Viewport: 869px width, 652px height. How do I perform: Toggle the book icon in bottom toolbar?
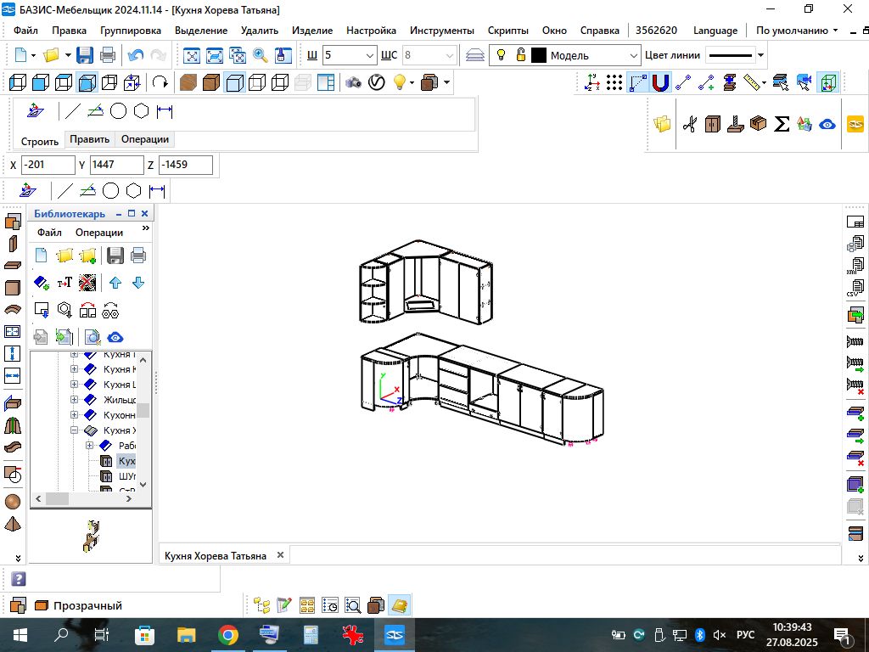click(400, 604)
